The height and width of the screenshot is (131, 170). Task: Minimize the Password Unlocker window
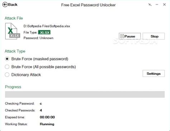pyautogui.click(x=157, y=5)
